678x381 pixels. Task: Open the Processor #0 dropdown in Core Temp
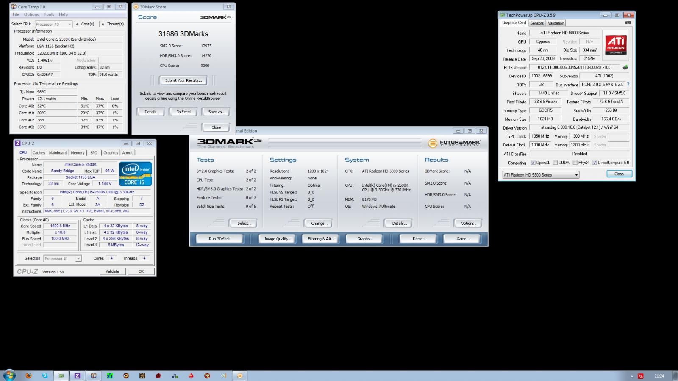click(54, 24)
